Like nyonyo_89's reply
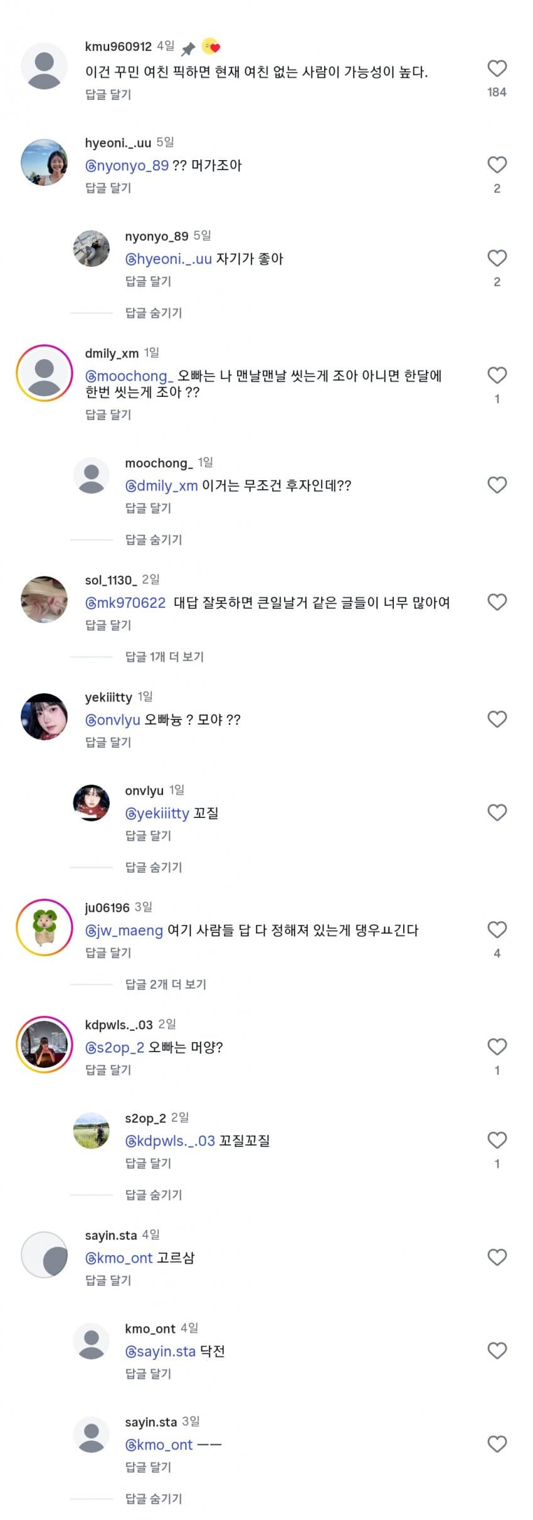Viewport: 533px width, 1520px height. [x=497, y=258]
